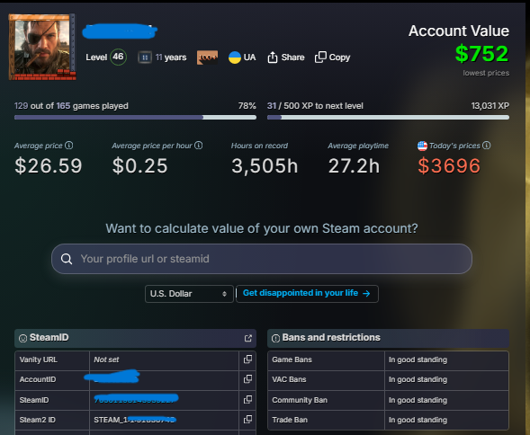Click Get disappointed in your life button
Screen dimensions: 530x435
(x=307, y=294)
